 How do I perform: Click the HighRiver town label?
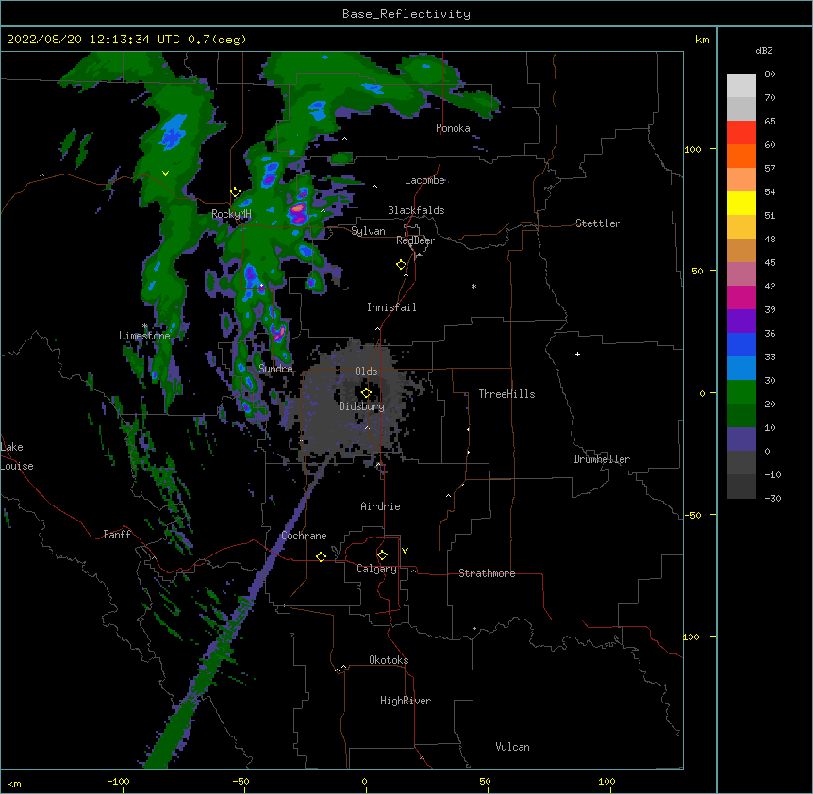pyautogui.click(x=406, y=701)
